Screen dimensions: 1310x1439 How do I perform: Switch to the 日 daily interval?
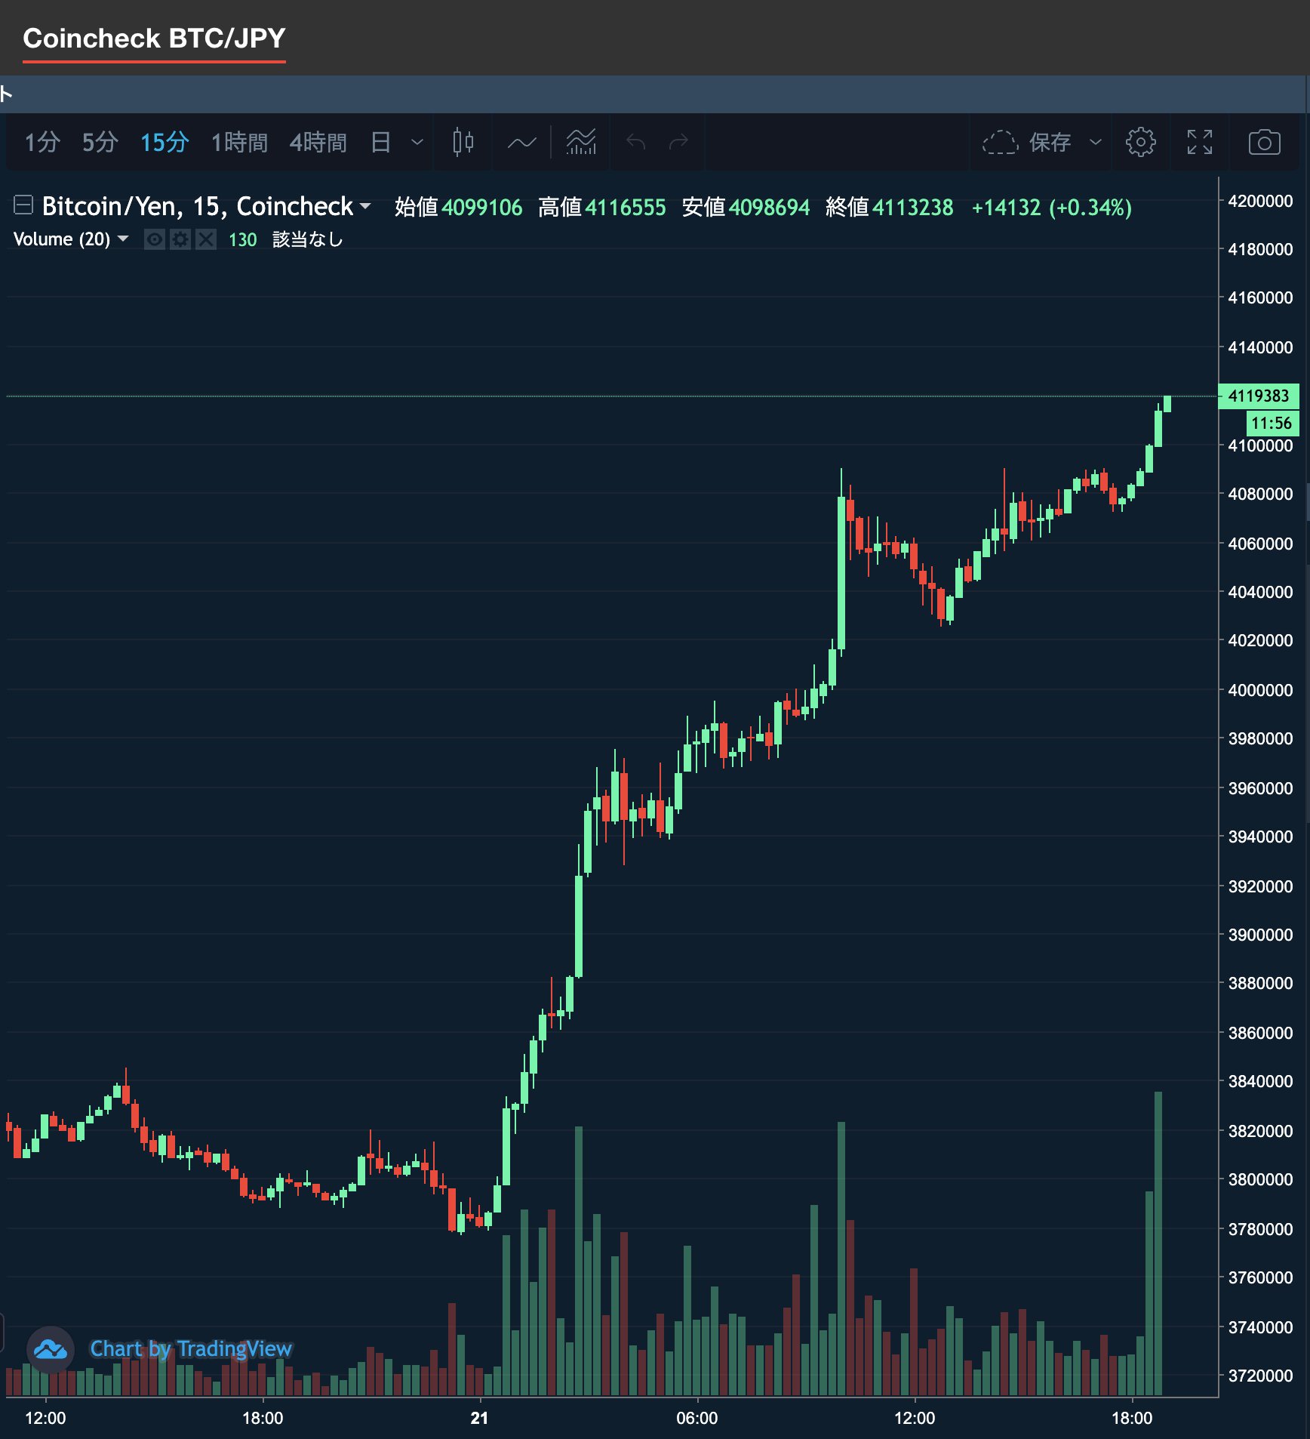pos(381,142)
